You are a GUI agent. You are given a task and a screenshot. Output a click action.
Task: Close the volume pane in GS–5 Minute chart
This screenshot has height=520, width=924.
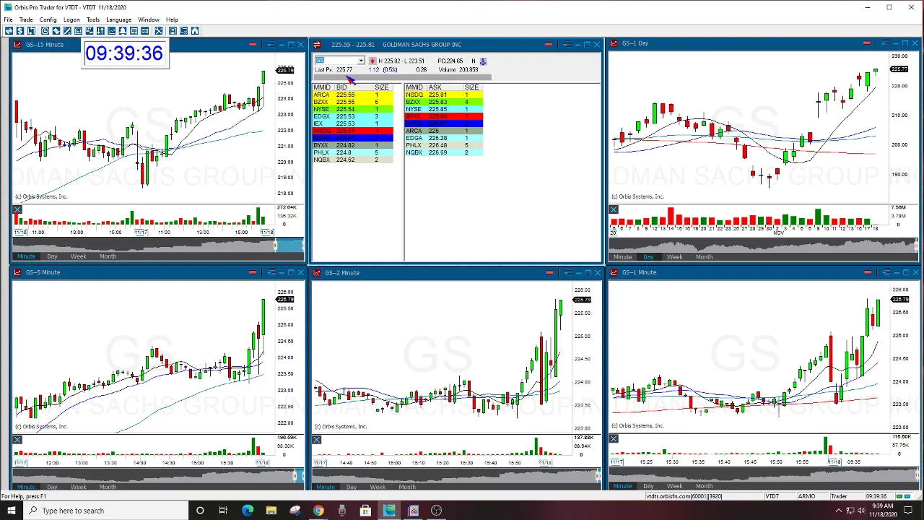(17, 440)
